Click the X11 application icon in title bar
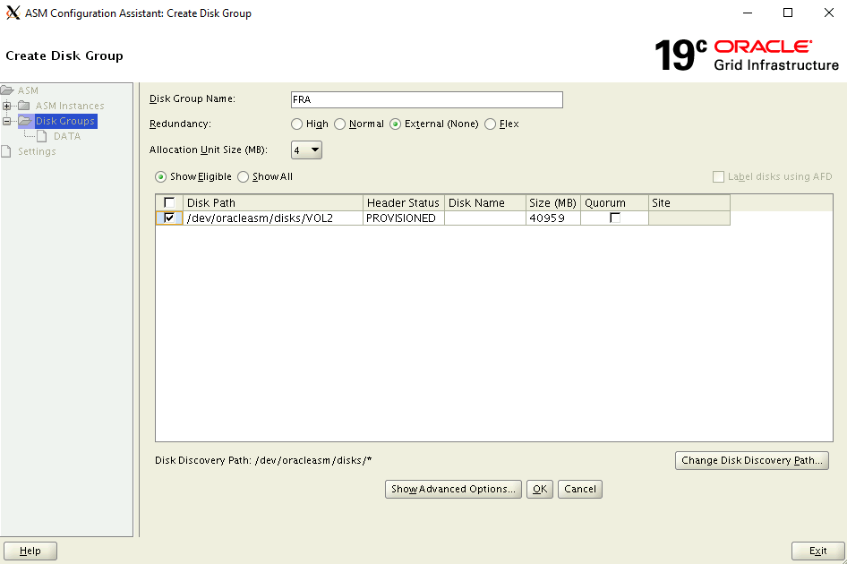 13,13
